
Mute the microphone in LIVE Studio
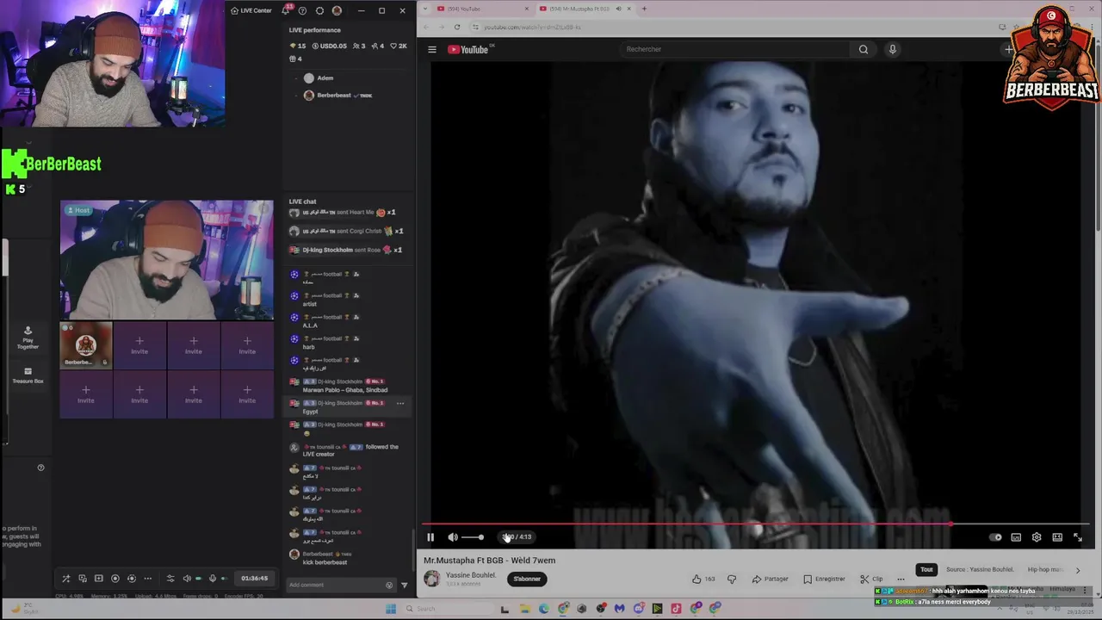(x=213, y=579)
